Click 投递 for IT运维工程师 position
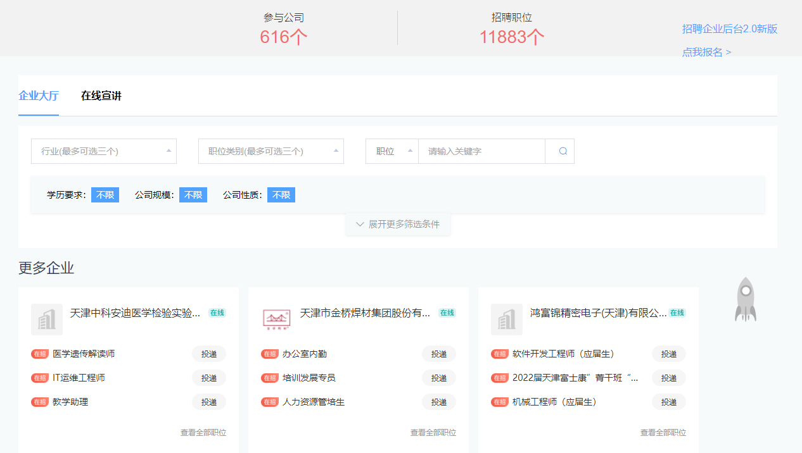The width and height of the screenshot is (802, 453). pos(209,378)
